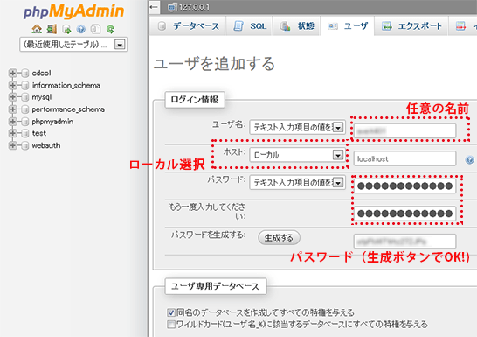Open recently used tables dropdown
Image resolution: width=477 pixels, height=337 pixels.
coord(73,45)
